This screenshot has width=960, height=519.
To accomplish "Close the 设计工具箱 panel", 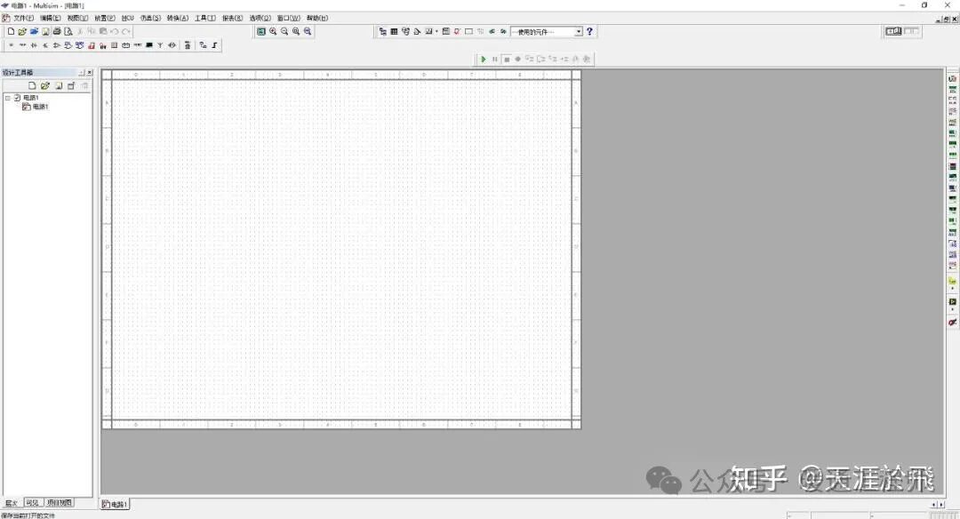I will pos(89,72).
